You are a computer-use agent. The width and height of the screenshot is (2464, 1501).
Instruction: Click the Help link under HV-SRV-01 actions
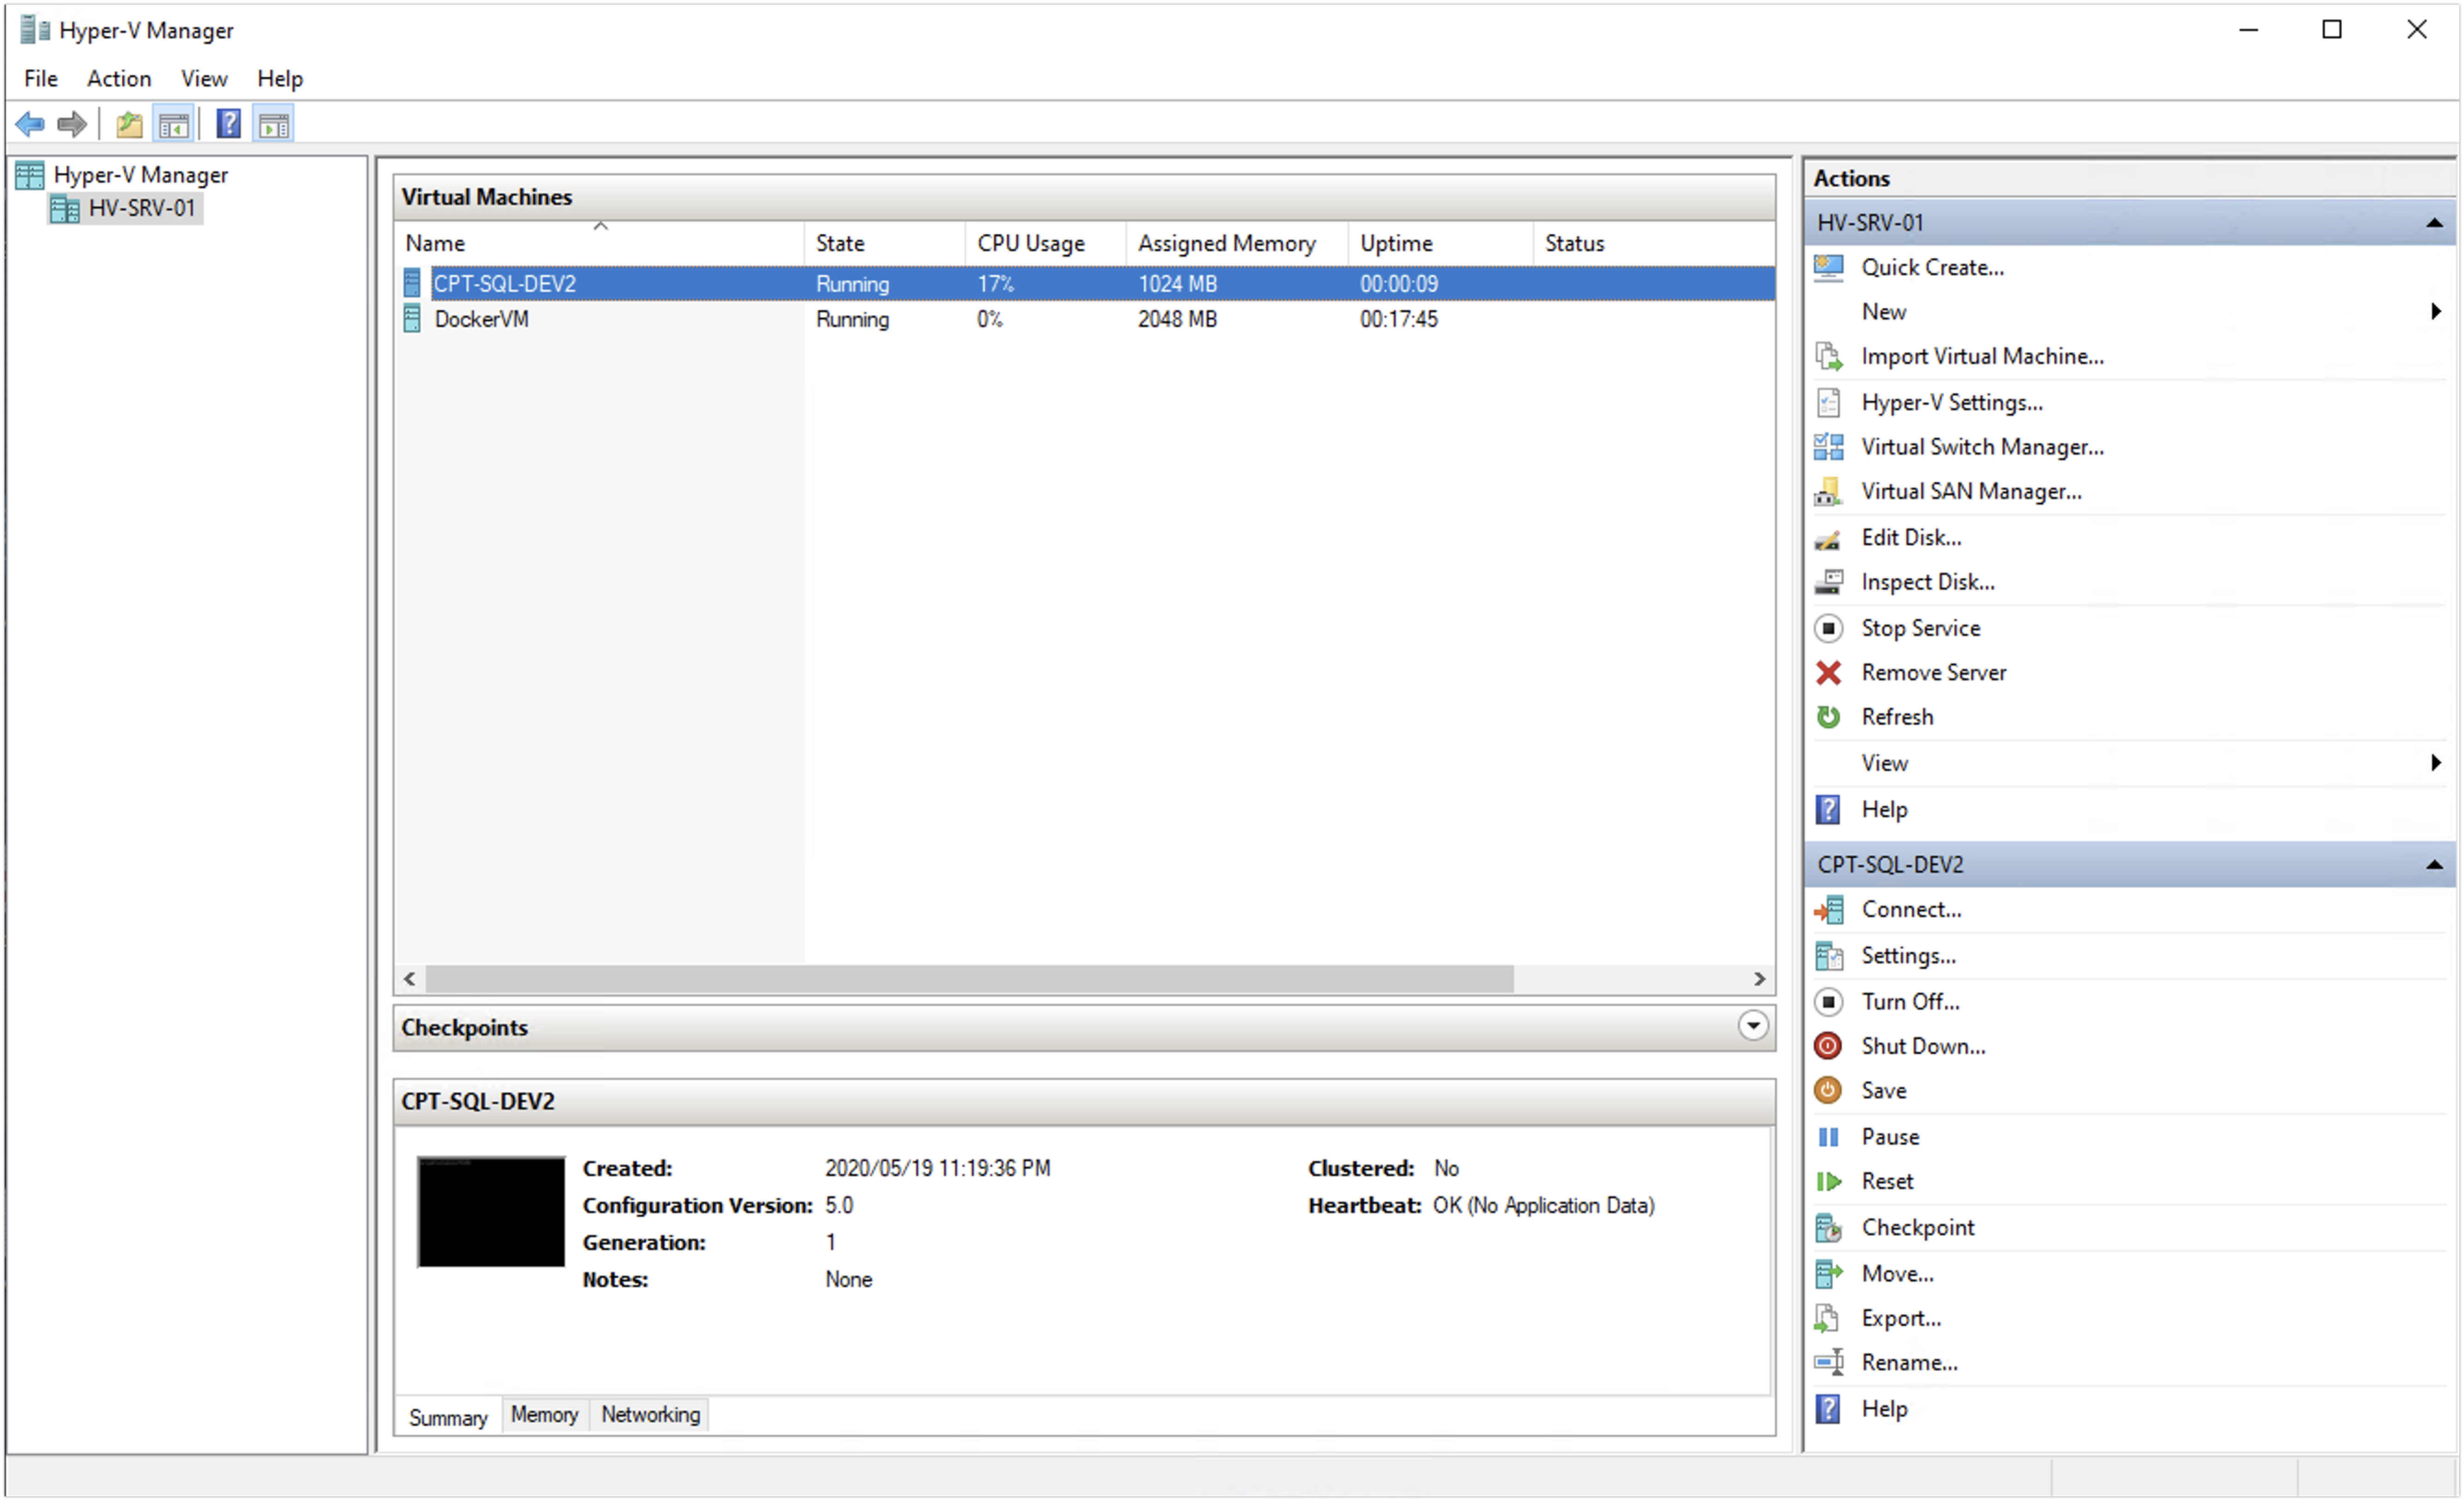1885,811
